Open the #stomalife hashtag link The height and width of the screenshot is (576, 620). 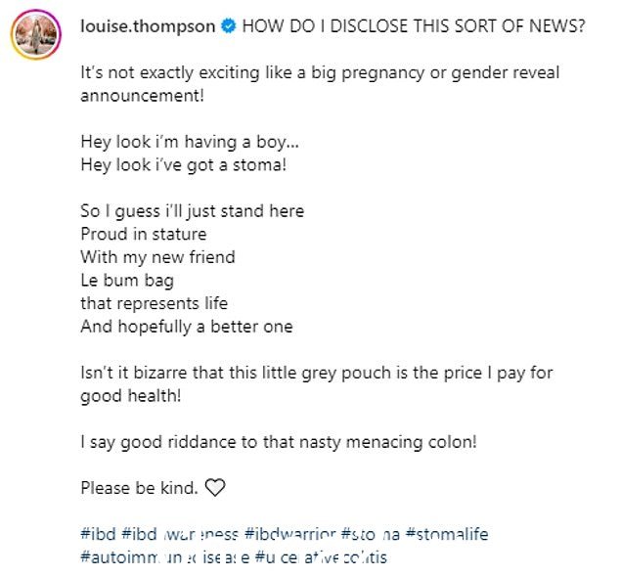click(x=447, y=534)
